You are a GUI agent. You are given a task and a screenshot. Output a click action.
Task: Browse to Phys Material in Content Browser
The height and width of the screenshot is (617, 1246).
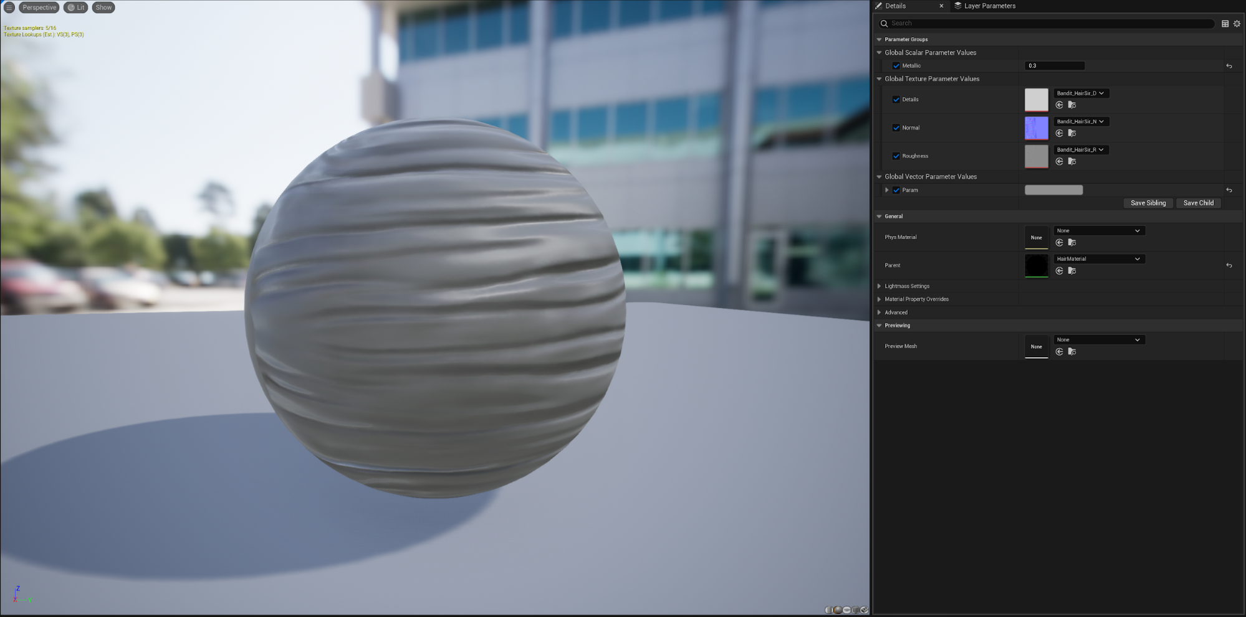1072,242
